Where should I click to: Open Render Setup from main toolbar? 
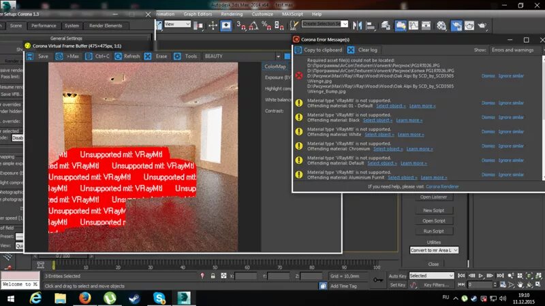coord(456,25)
